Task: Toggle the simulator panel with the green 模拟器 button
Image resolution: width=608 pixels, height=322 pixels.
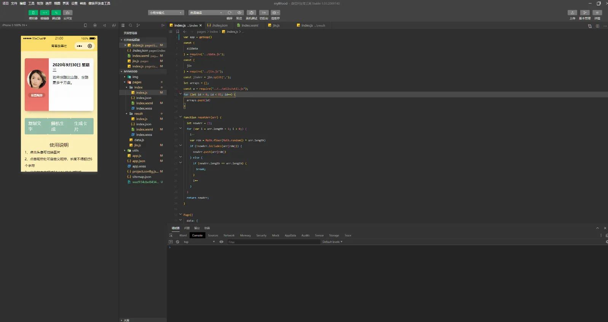Action: click(x=33, y=13)
